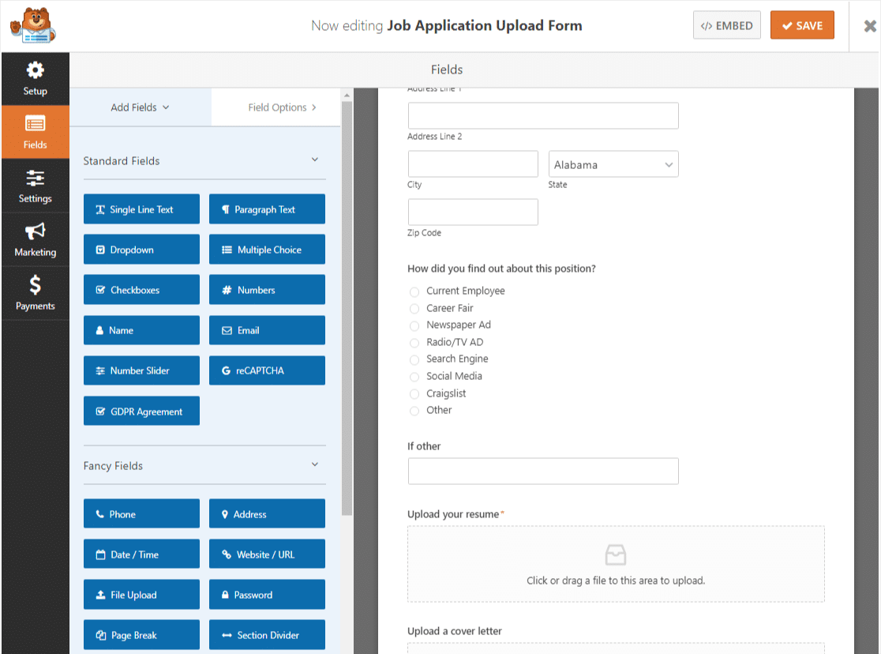Select Newspaper Ad radio option

coord(414,325)
